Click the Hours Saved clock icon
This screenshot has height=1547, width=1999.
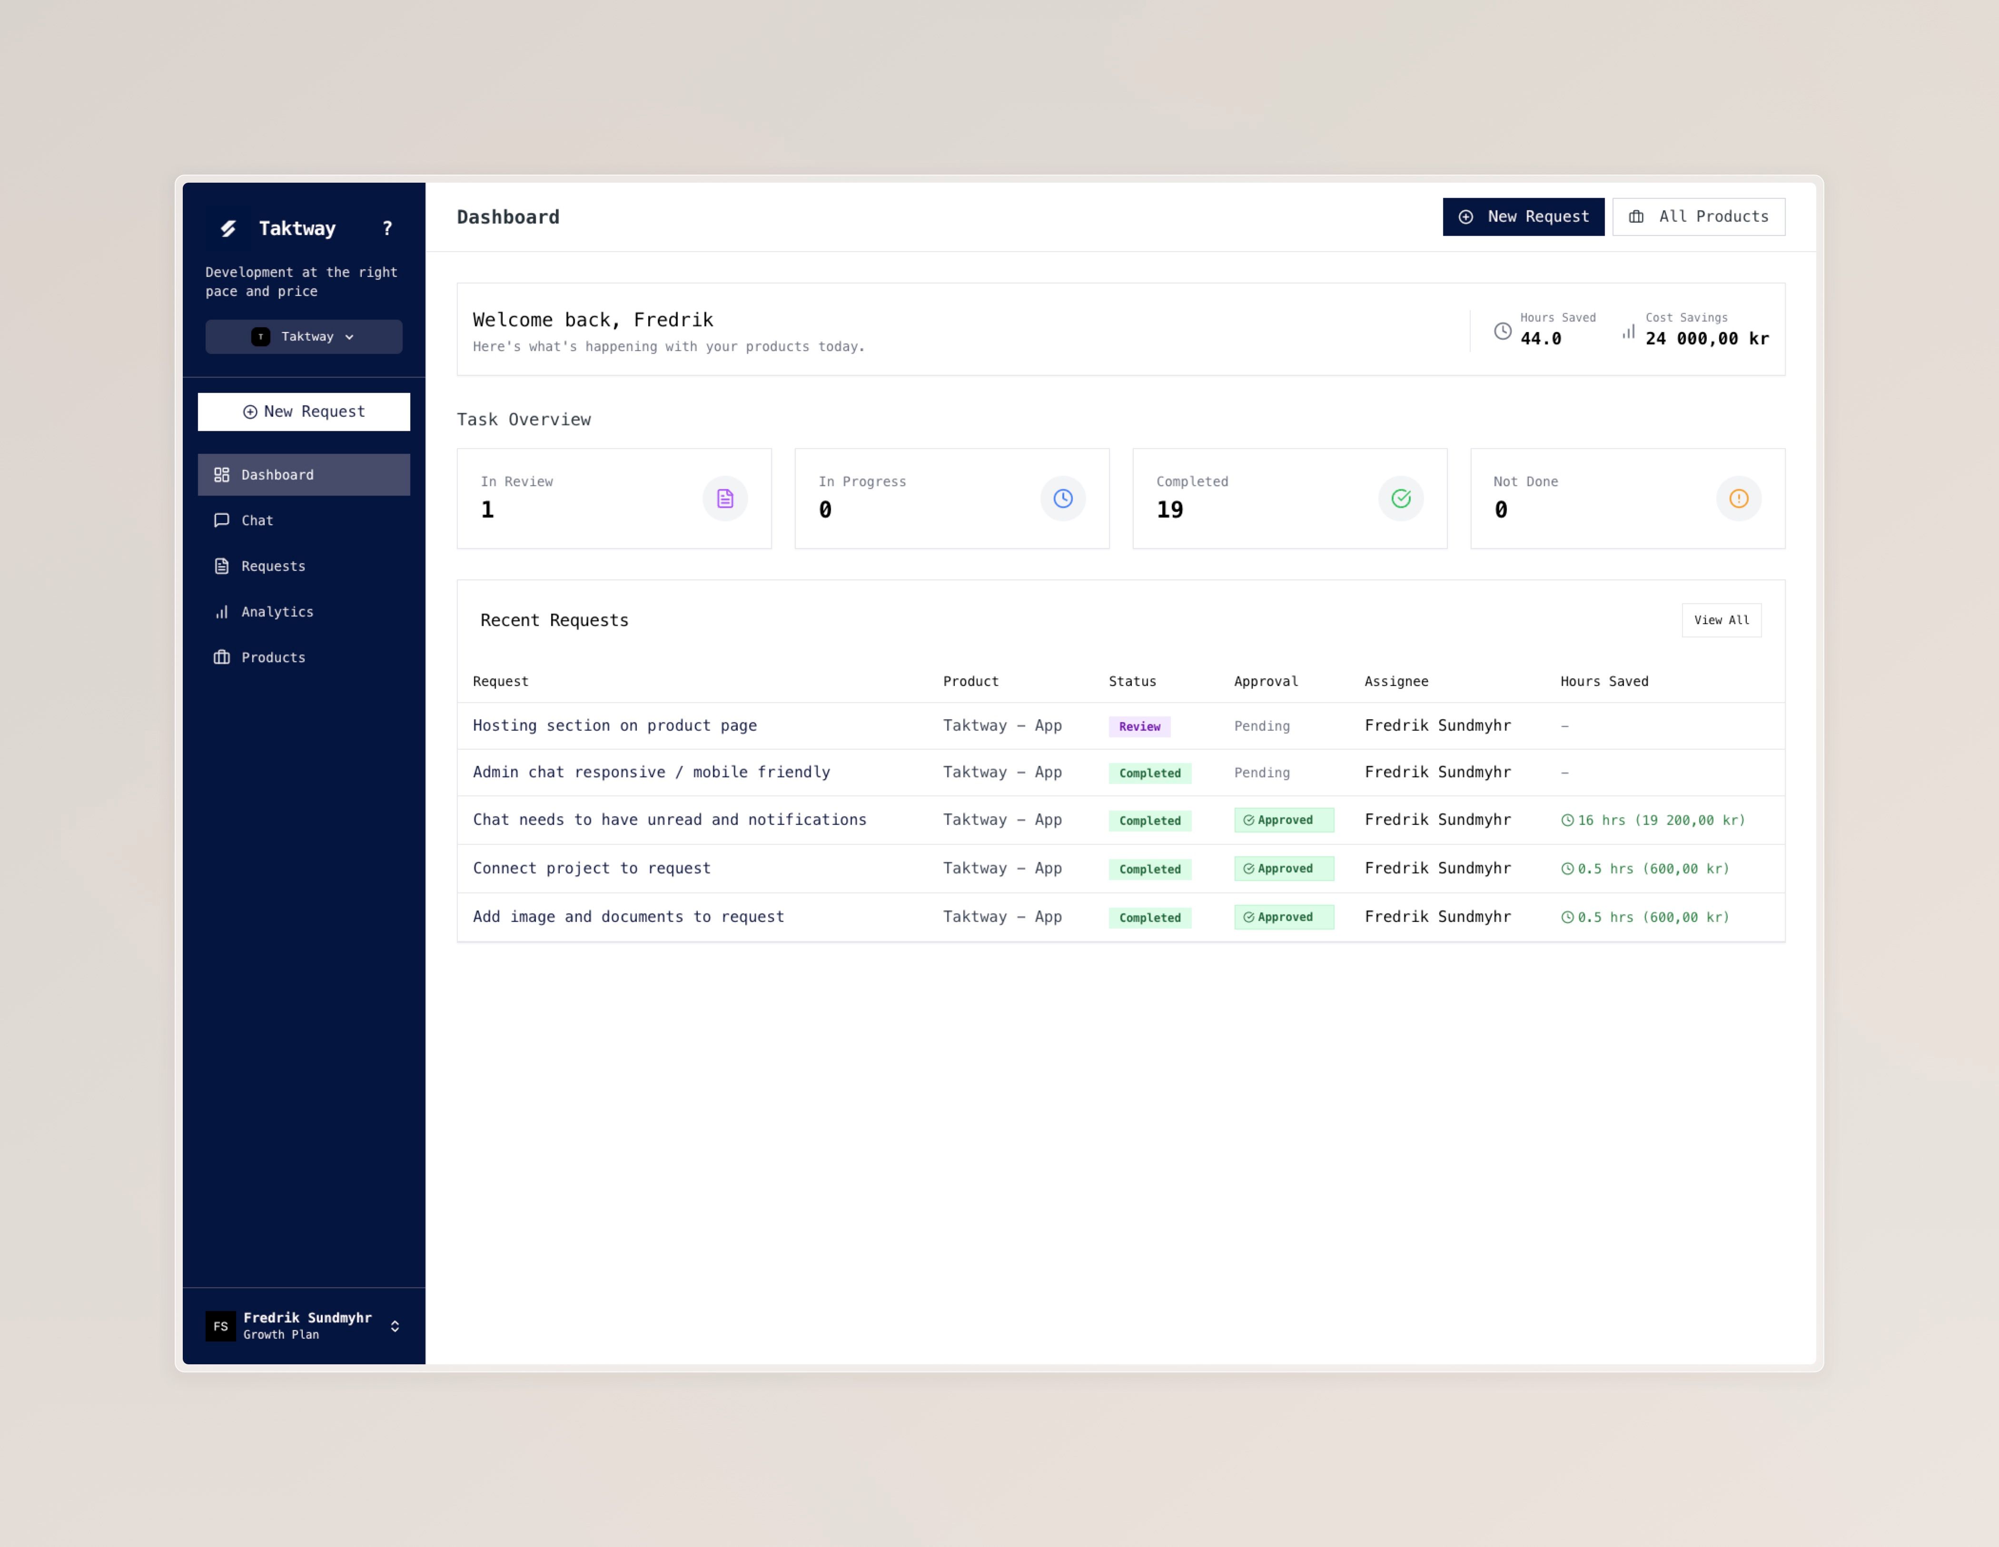coord(1503,331)
